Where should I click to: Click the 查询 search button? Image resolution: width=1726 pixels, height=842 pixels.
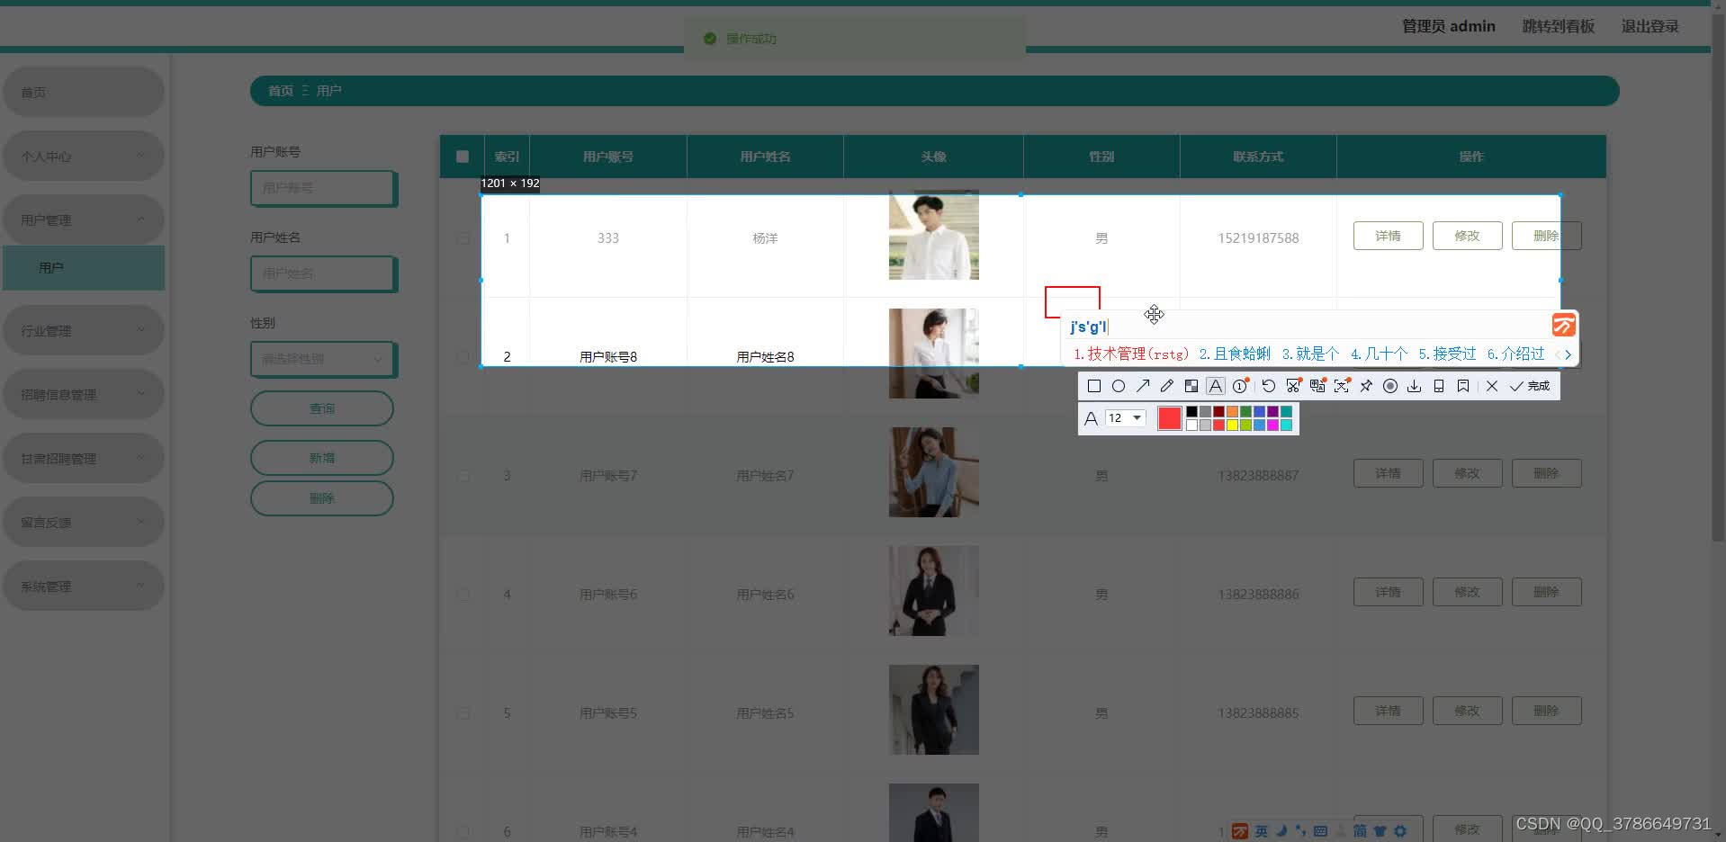pyautogui.click(x=322, y=408)
